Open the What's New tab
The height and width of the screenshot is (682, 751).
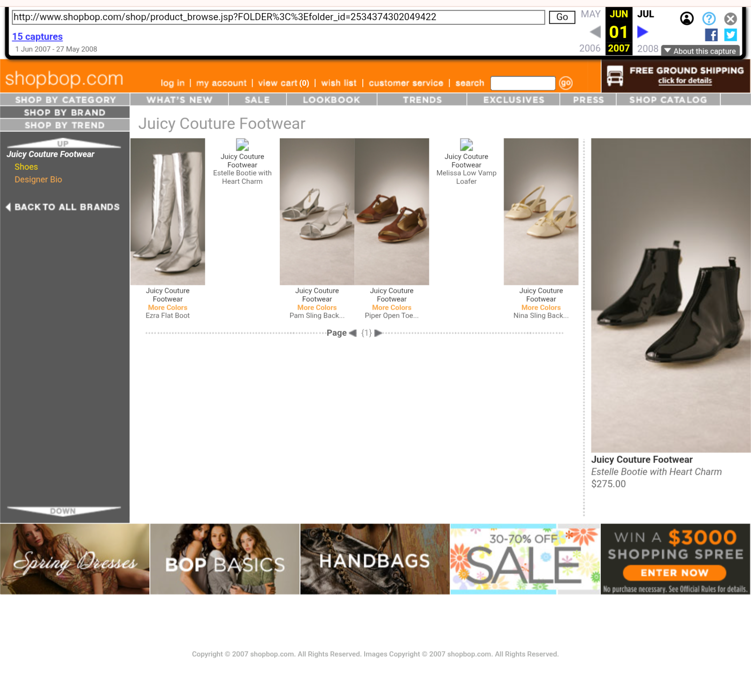tap(179, 99)
